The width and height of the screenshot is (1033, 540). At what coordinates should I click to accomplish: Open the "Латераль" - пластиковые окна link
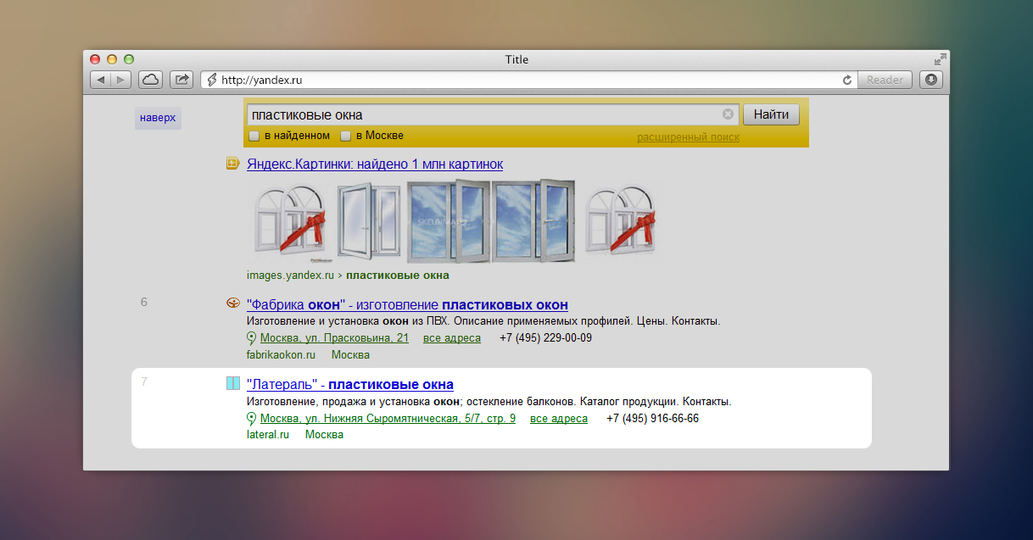(x=350, y=384)
